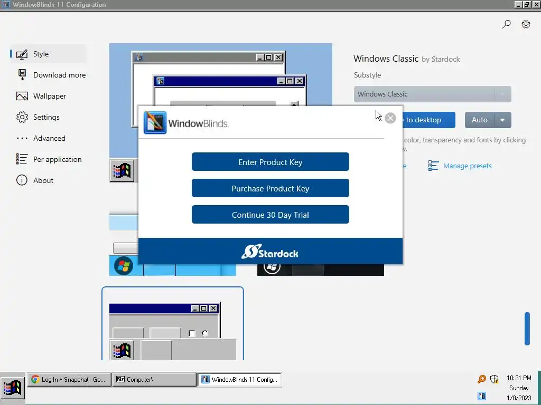The width and height of the screenshot is (541, 405).
Task: Click Enter Product Key button
Action: [270, 162]
